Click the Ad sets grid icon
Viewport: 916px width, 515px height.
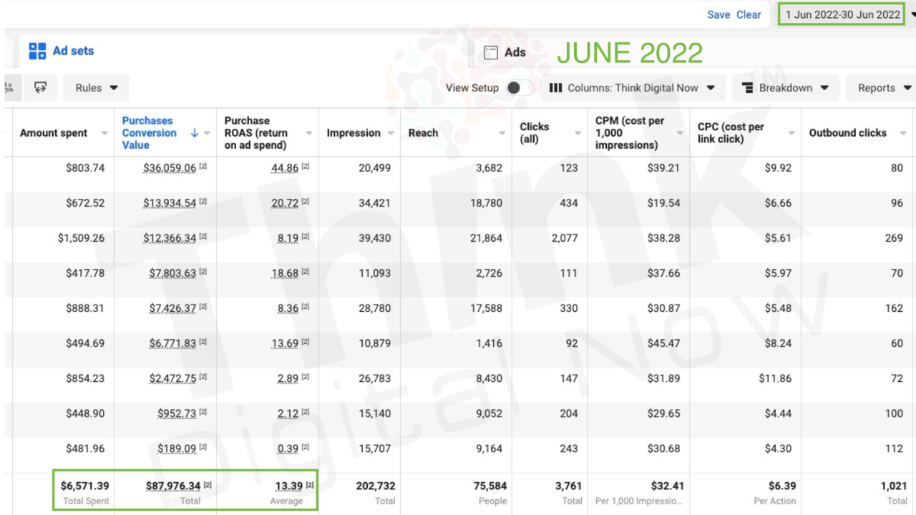tap(37, 51)
